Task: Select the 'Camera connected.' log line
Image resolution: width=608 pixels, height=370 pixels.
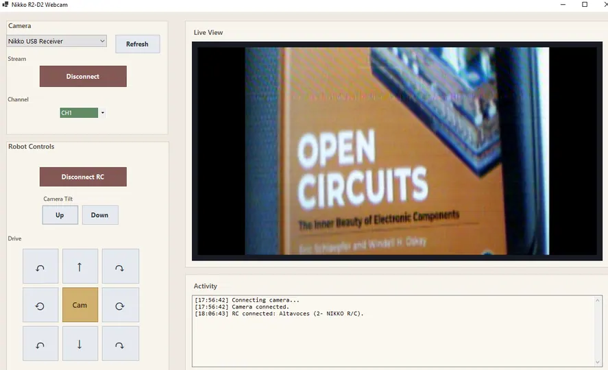Action: (242, 307)
